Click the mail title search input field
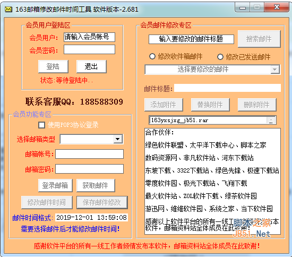 (191, 39)
